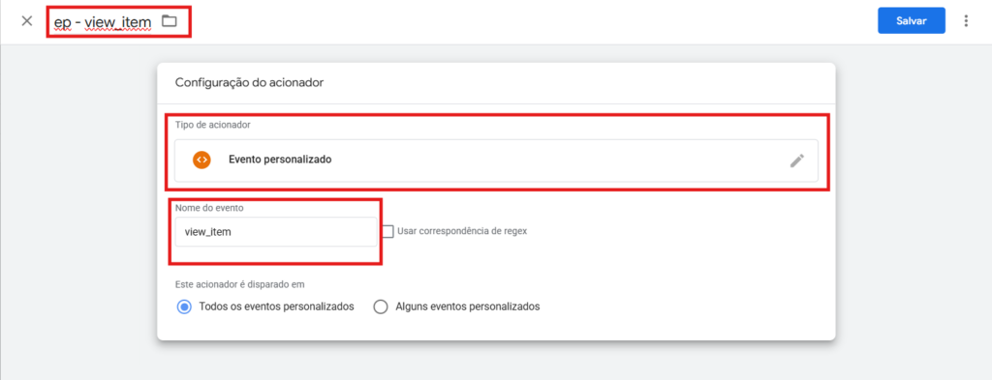
Task: Click the pencil icon to edit trigger type
Action: click(x=797, y=161)
